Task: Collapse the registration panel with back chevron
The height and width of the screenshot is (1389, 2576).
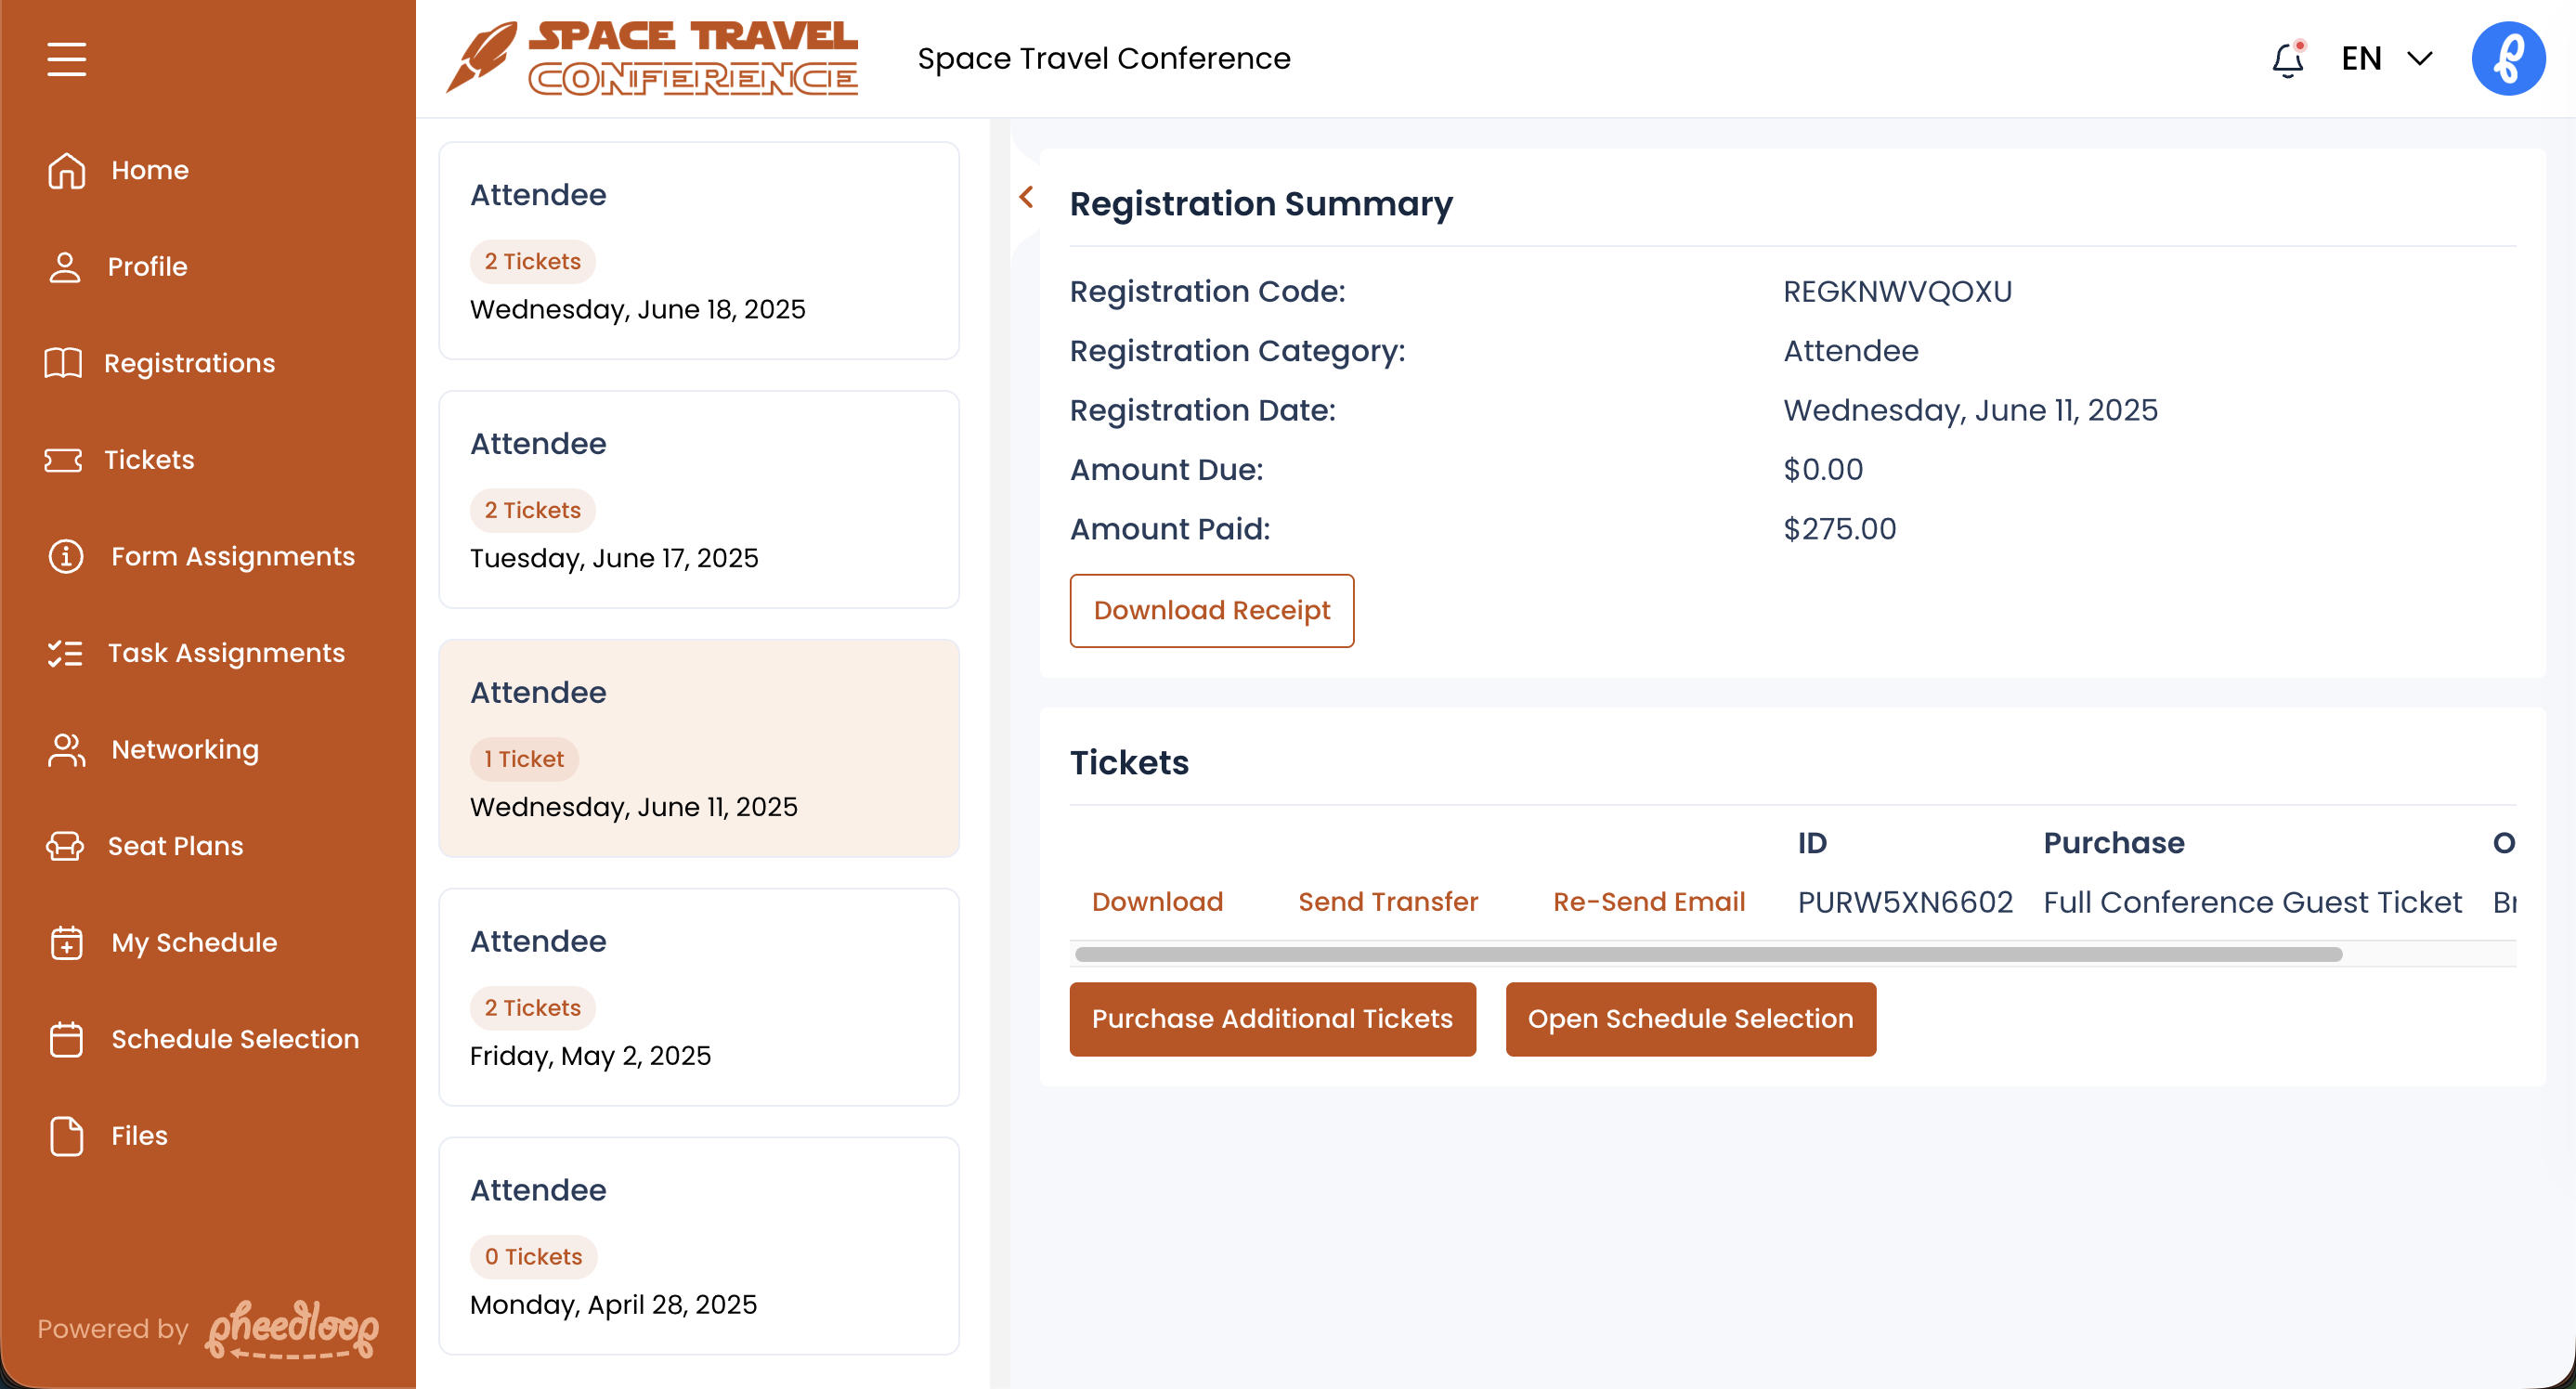Action: click(x=1026, y=197)
